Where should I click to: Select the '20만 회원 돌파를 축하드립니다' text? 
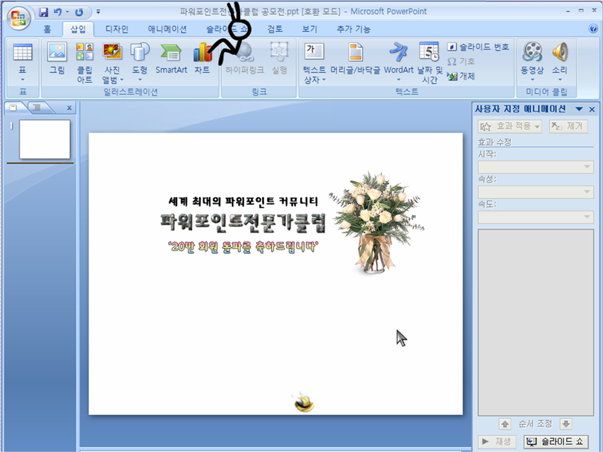coord(243,246)
